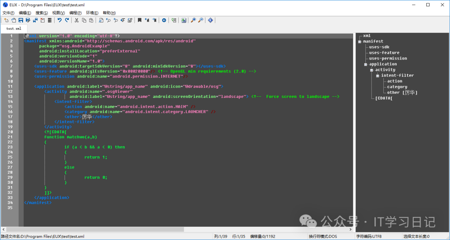Open the 文件(F) menu

pyautogui.click(x=8, y=13)
